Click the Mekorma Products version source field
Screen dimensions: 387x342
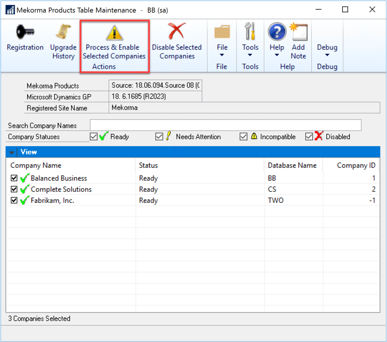point(155,85)
